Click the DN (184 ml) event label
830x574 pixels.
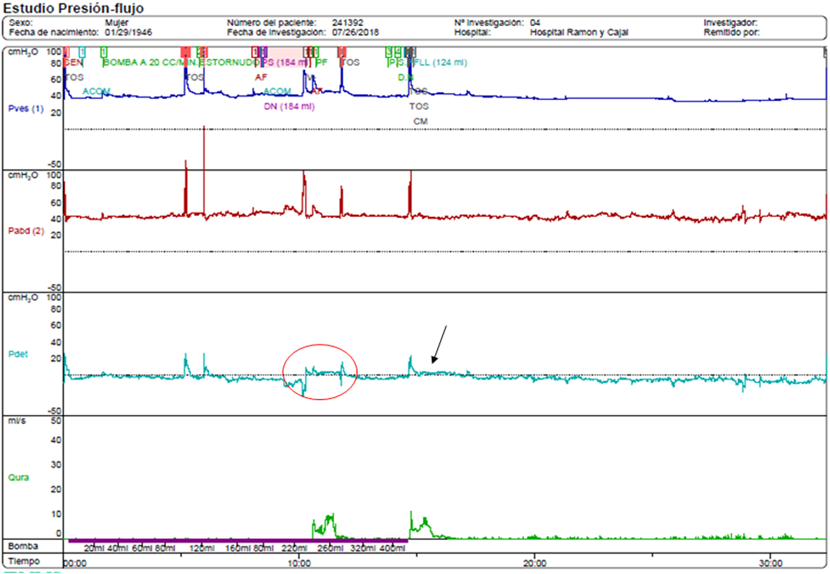[x=289, y=107]
